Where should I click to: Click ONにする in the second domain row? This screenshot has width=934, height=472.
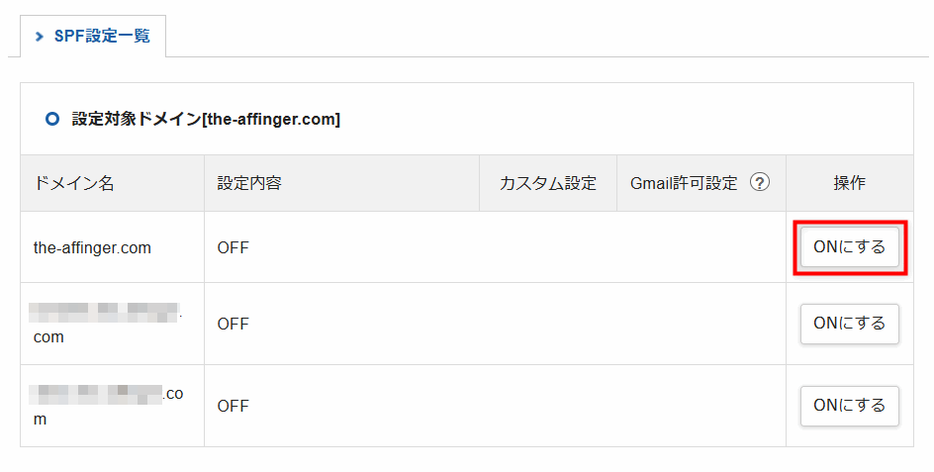click(850, 324)
